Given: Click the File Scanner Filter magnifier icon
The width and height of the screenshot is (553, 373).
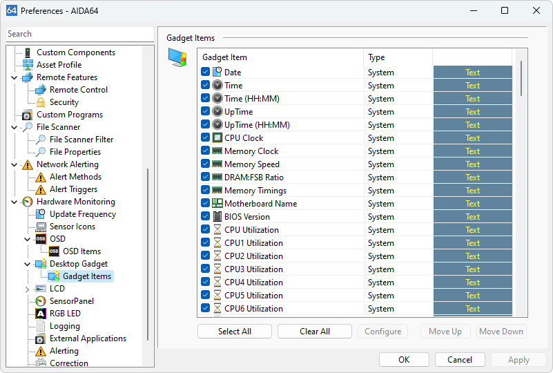Looking at the screenshot, I should 41,140.
